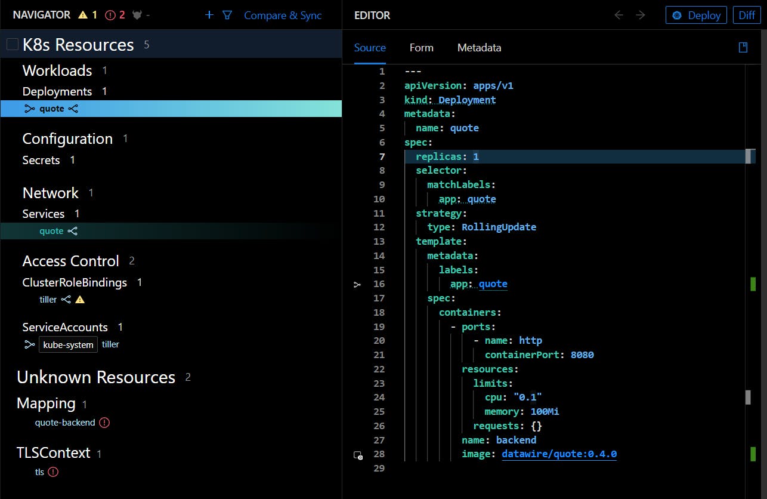
Task: Click 'RollingUpdate' strategy type value
Action: [x=499, y=227]
